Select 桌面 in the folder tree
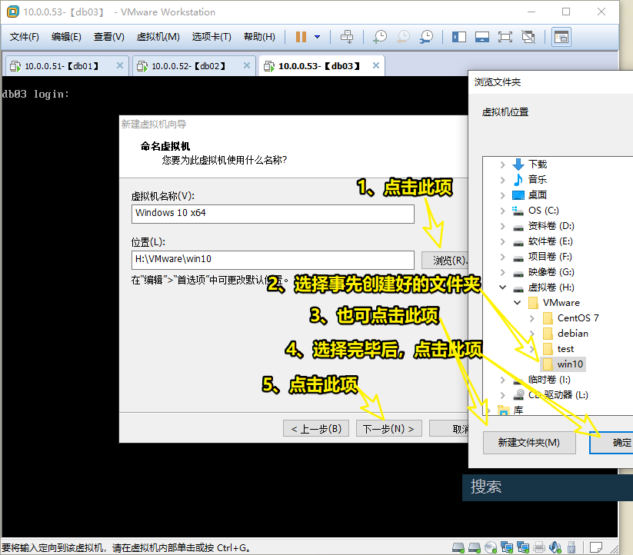The image size is (633, 555). (x=538, y=194)
